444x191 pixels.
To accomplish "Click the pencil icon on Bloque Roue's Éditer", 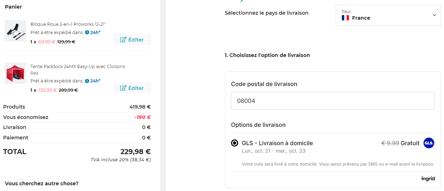I will [123, 39].
